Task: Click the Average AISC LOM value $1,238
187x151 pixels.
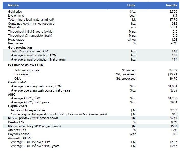Action: point(172,98)
